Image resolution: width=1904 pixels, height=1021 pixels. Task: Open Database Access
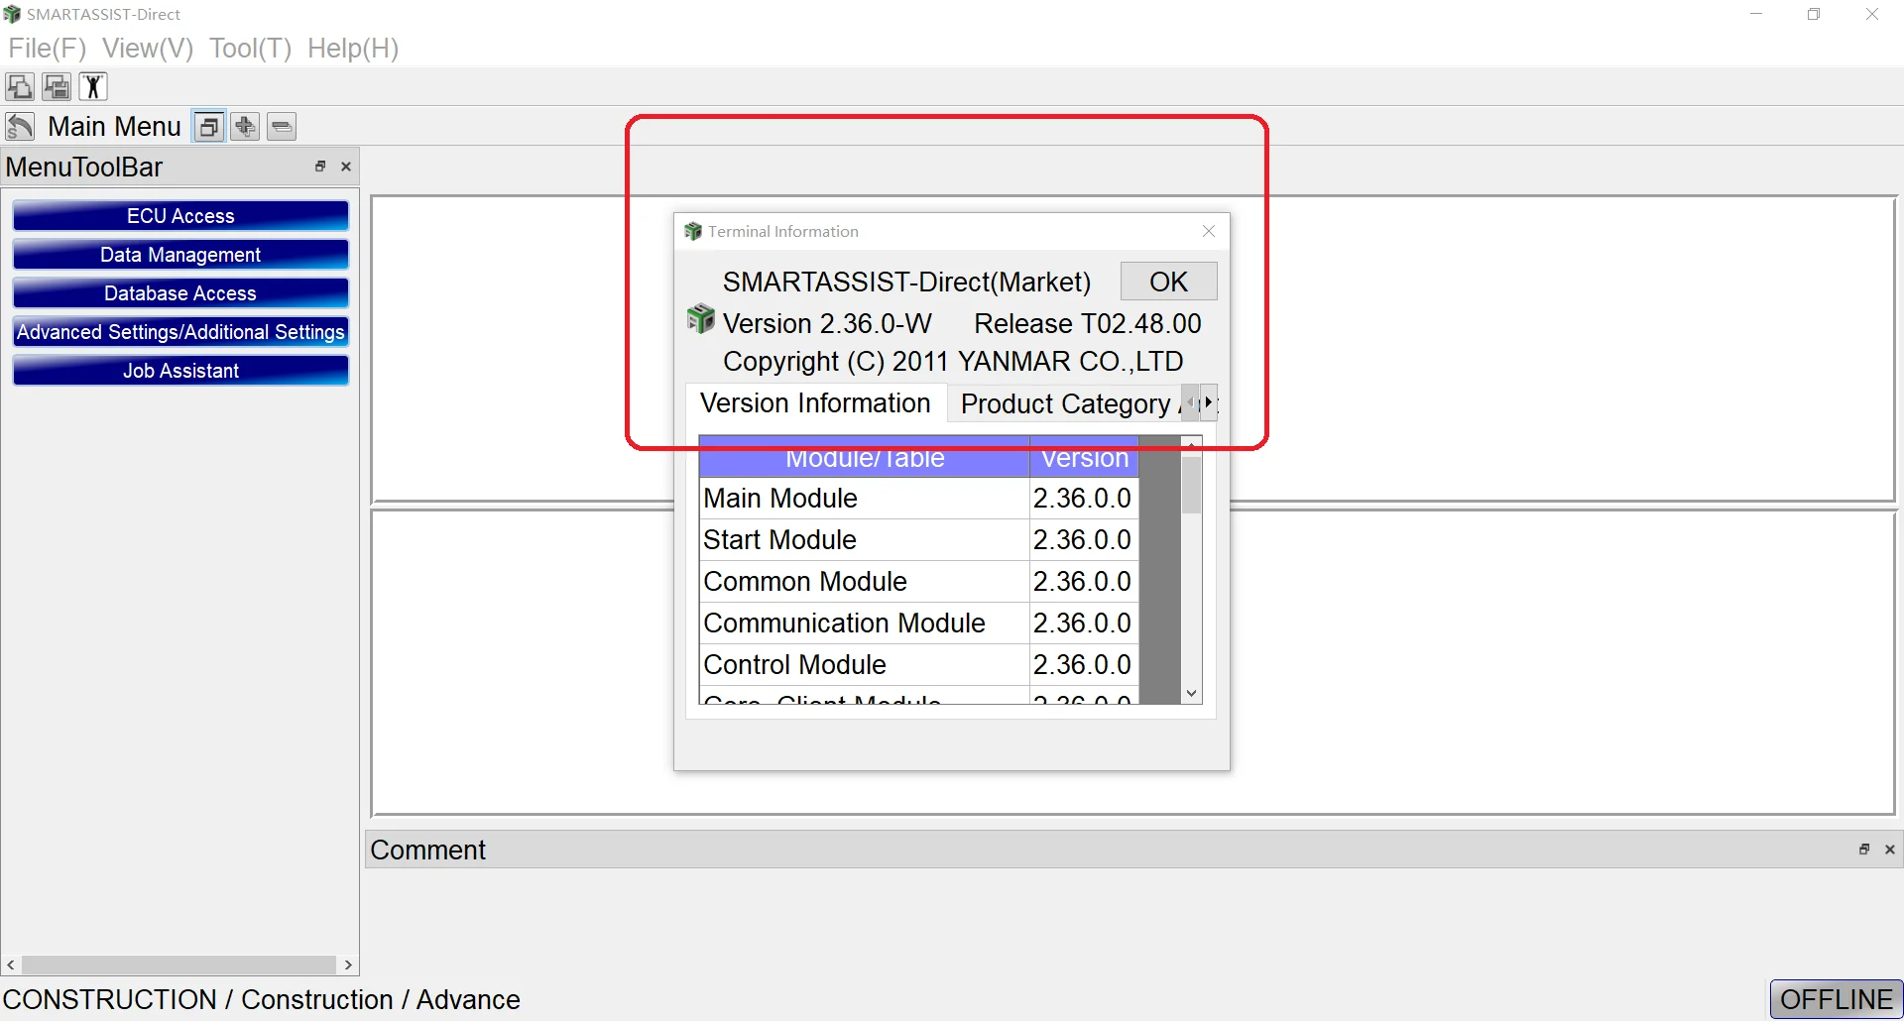pyautogui.click(x=180, y=293)
